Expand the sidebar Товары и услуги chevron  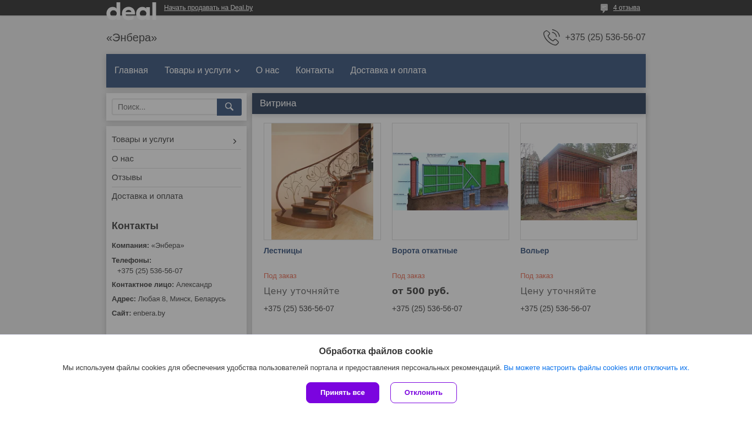[235, 142]
